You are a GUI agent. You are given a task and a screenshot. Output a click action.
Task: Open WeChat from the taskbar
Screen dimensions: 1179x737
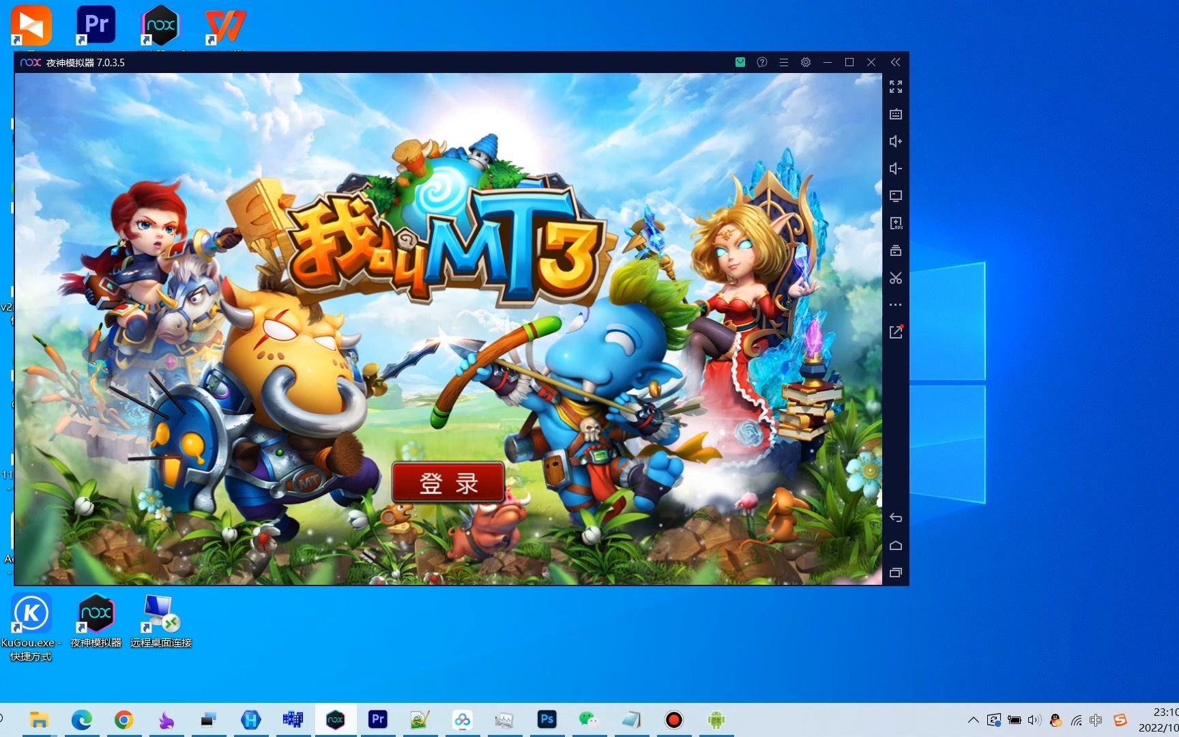[589, 720]
